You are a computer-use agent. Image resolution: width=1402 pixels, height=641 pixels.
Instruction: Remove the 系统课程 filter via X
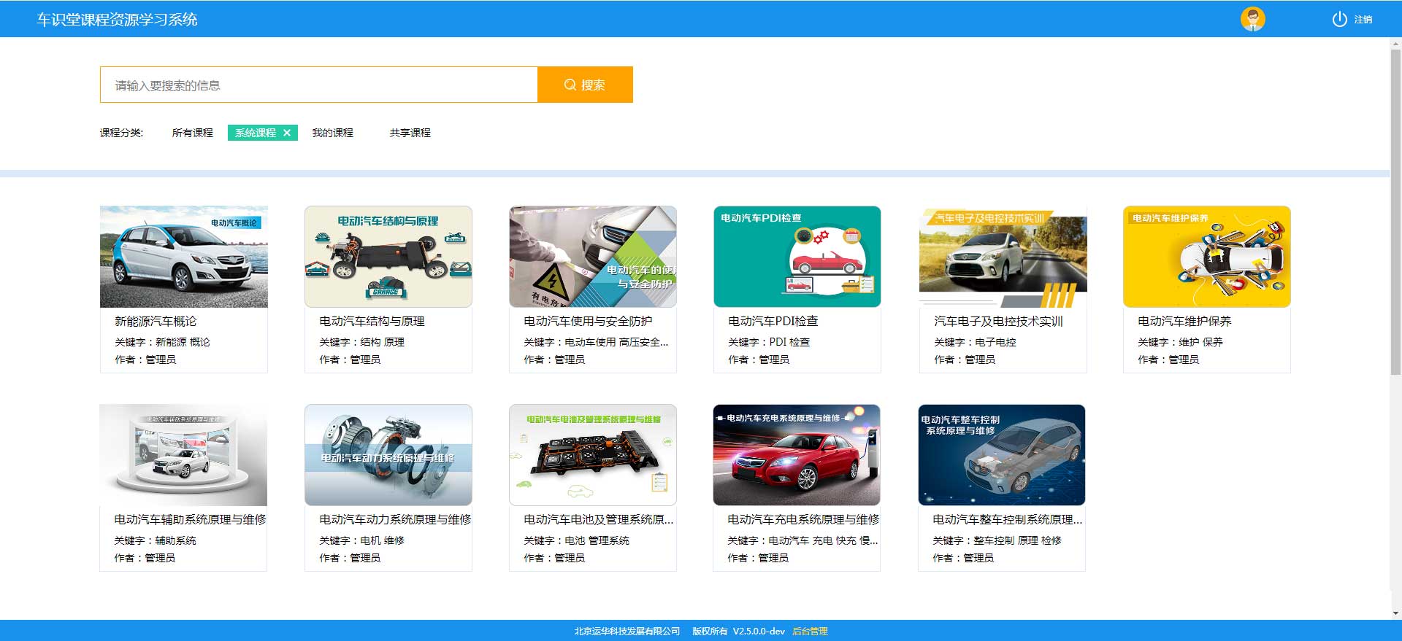click(x=287, y=133)
